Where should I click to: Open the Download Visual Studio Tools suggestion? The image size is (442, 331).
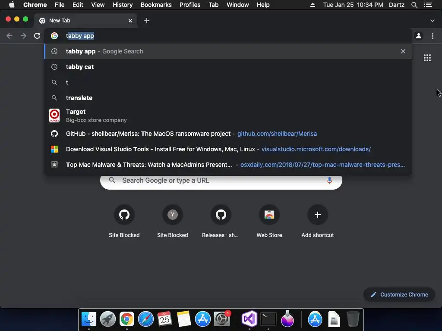228,149
